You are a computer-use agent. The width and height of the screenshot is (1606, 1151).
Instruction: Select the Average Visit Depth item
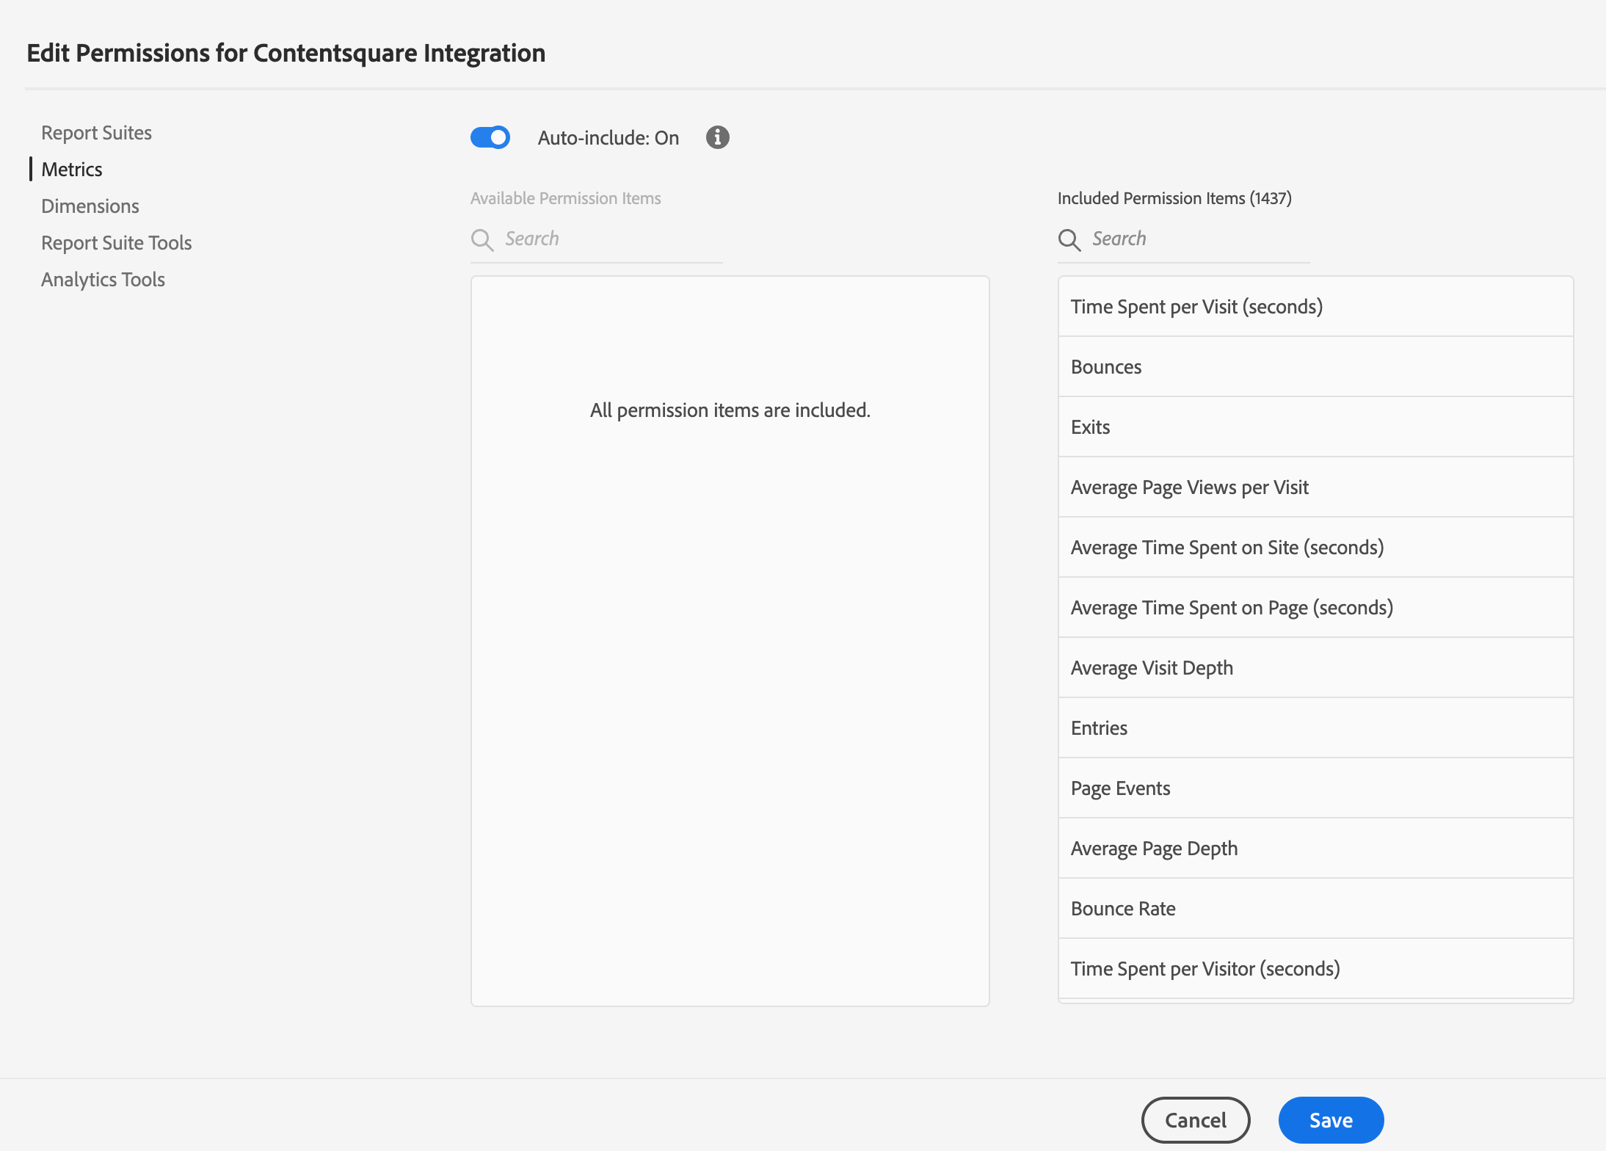pos(1315,668)
